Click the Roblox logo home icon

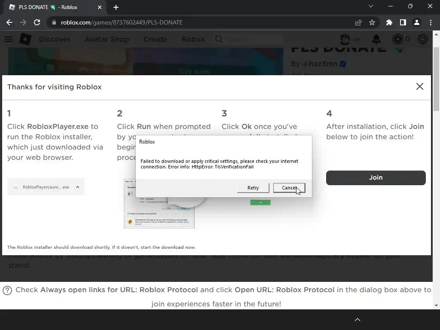click(25, 39)
